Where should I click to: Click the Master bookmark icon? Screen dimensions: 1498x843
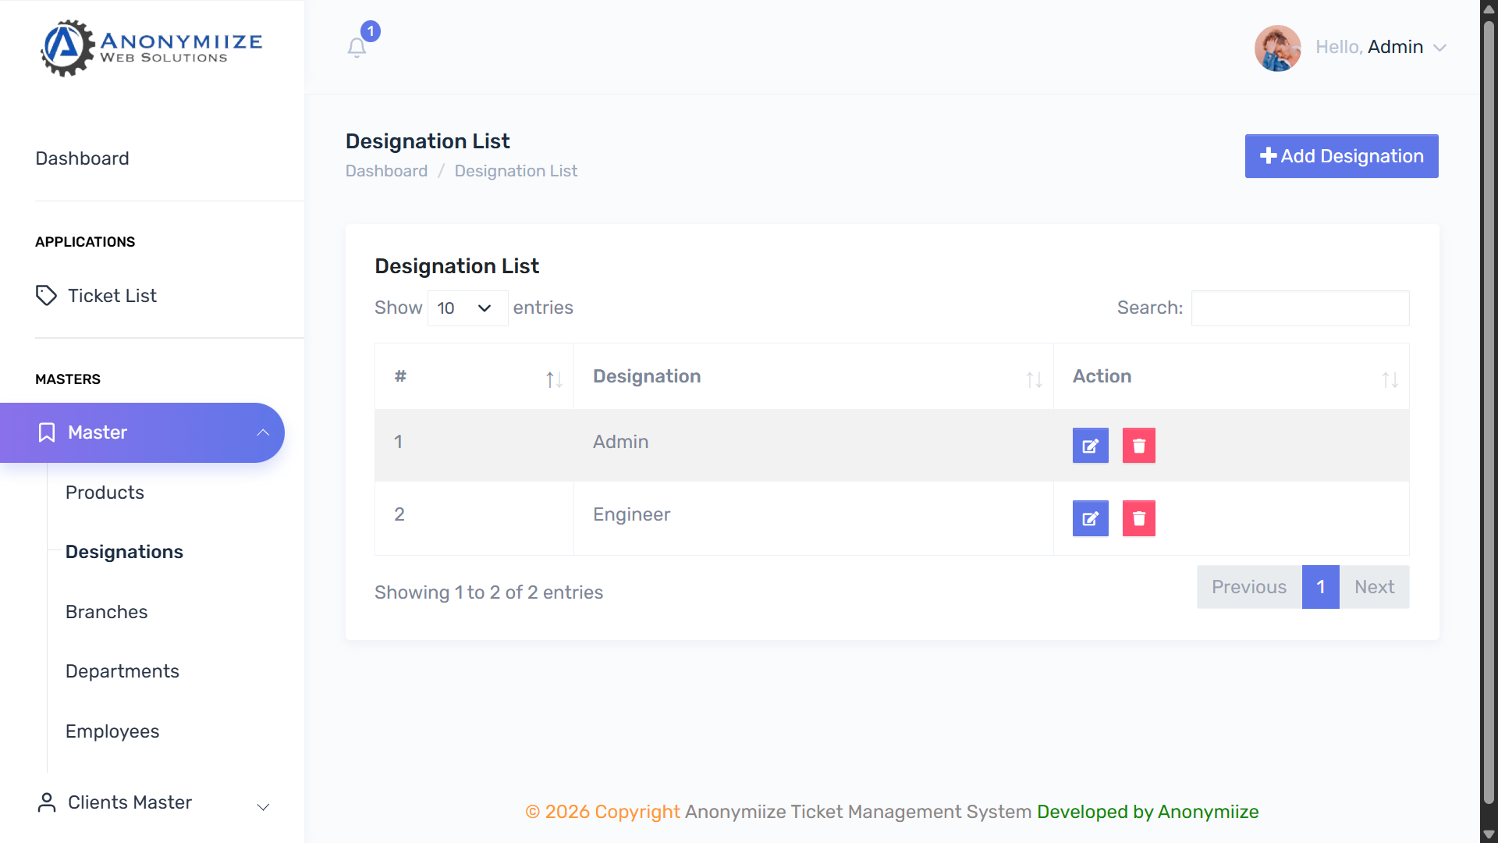pos(47,432)
